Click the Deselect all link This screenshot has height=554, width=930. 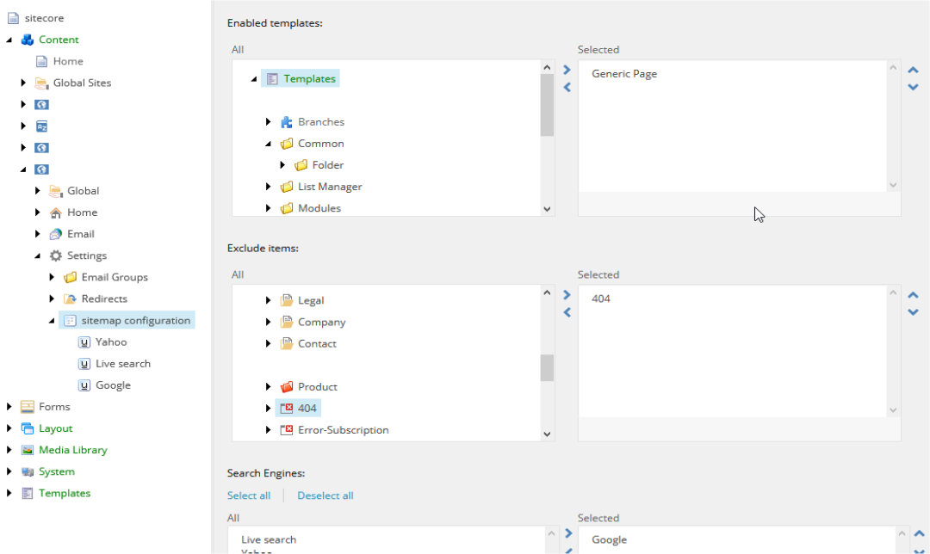[325, 496]
